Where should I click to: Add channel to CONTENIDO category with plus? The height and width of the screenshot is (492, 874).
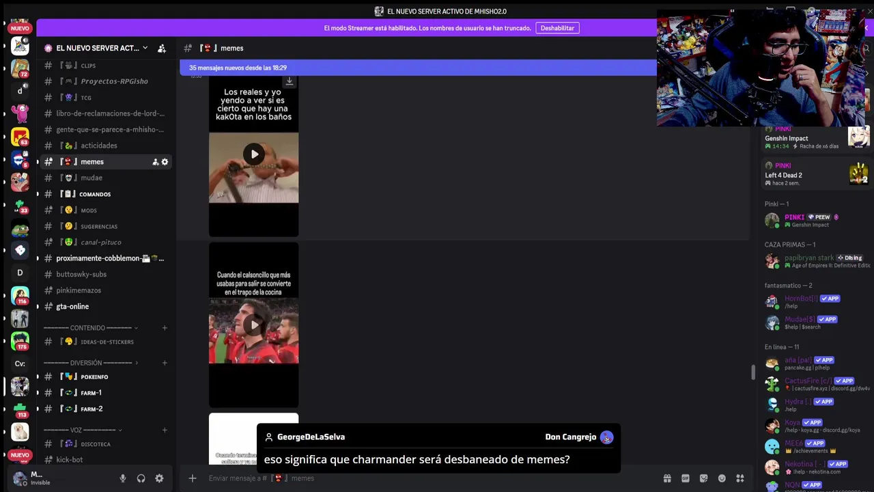(x=165, y=328)
